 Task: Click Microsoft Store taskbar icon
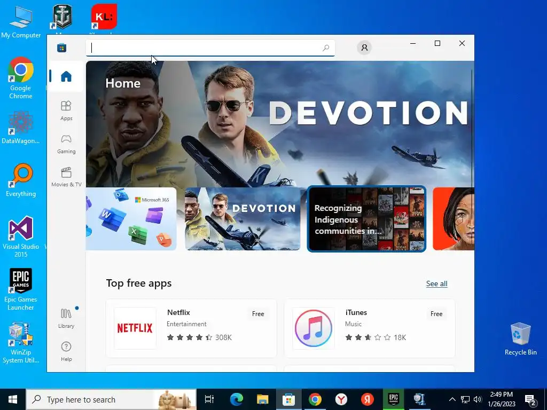pyautogui.click(x=288, y=399)
